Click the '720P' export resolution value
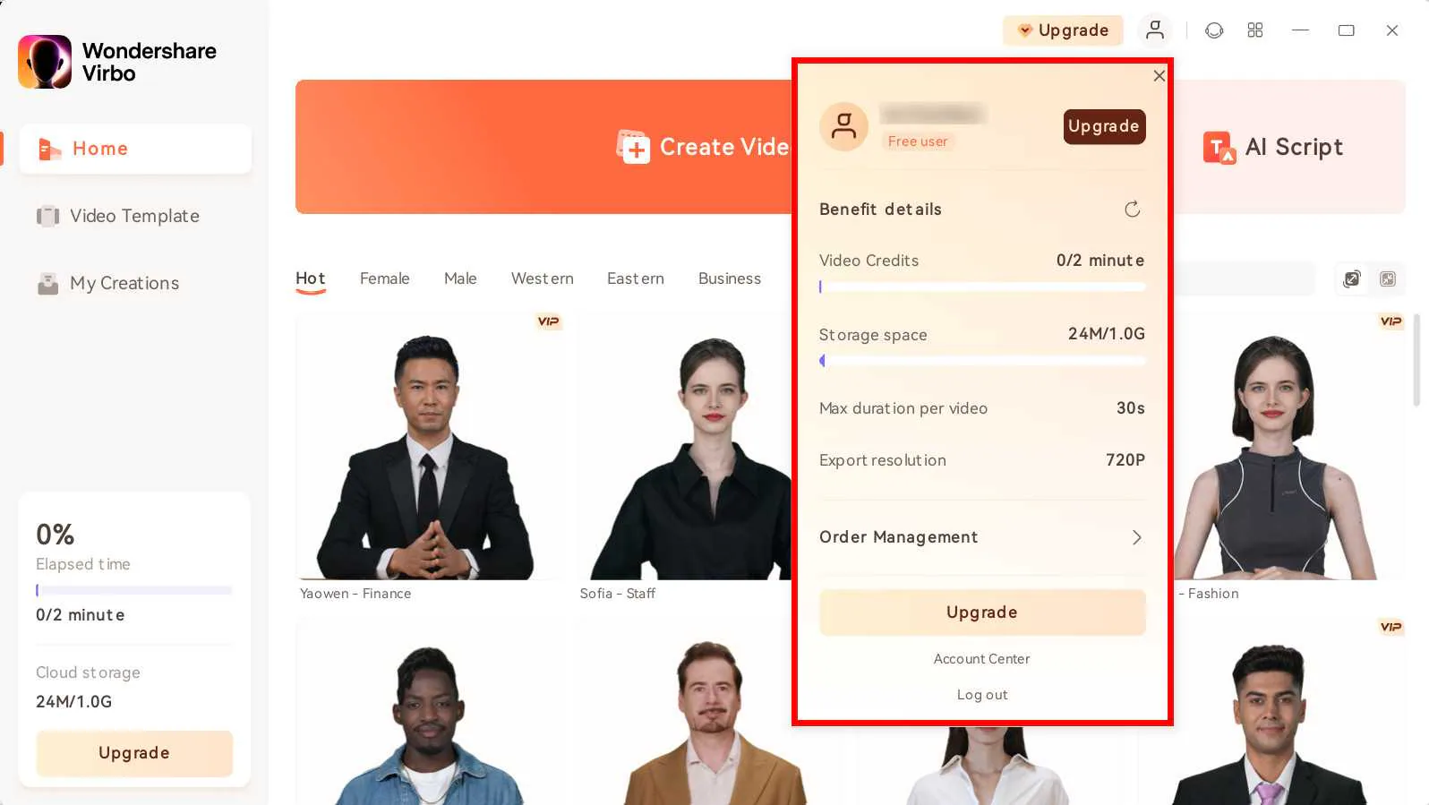Image resolution: width=1429 pixels, height=805 pixels. (x=1125, y=460)
